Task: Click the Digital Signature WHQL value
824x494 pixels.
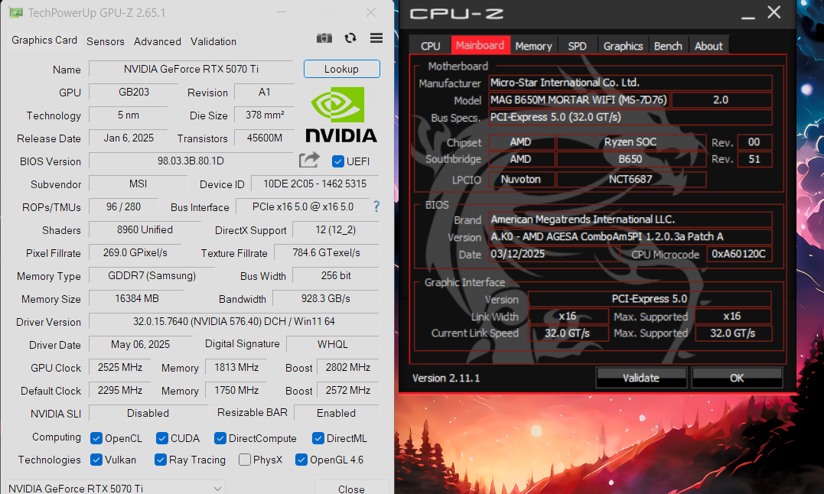Action: click(333, 344)
